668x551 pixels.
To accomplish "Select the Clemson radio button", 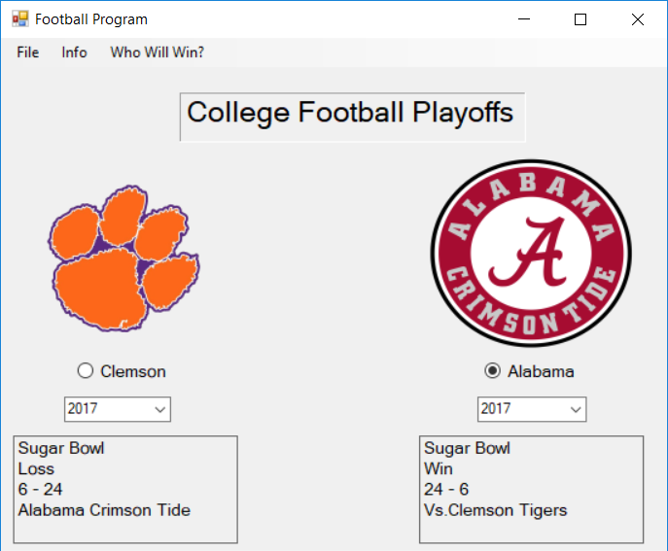I will [86, 371].
